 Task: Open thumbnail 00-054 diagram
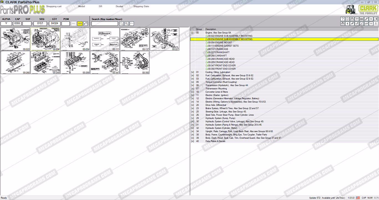pos(75,39)
